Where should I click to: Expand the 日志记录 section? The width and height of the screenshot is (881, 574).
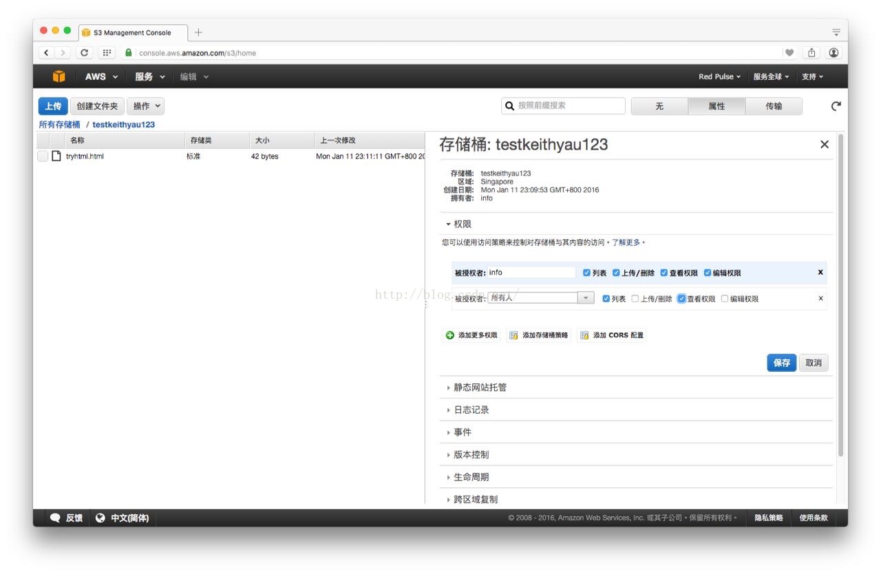(467, 410)
